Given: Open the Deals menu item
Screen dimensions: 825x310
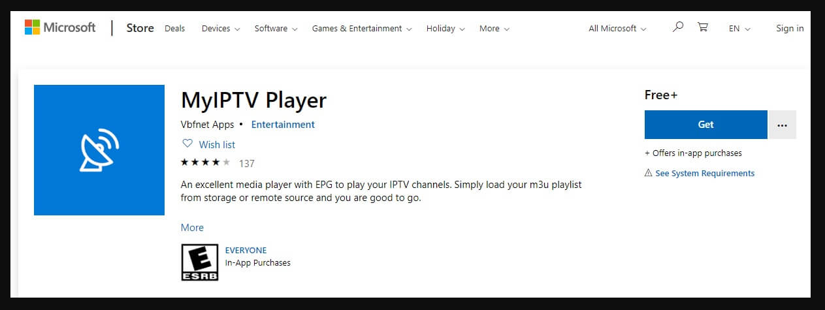Looking at the screenshot, I should point(174,29).
